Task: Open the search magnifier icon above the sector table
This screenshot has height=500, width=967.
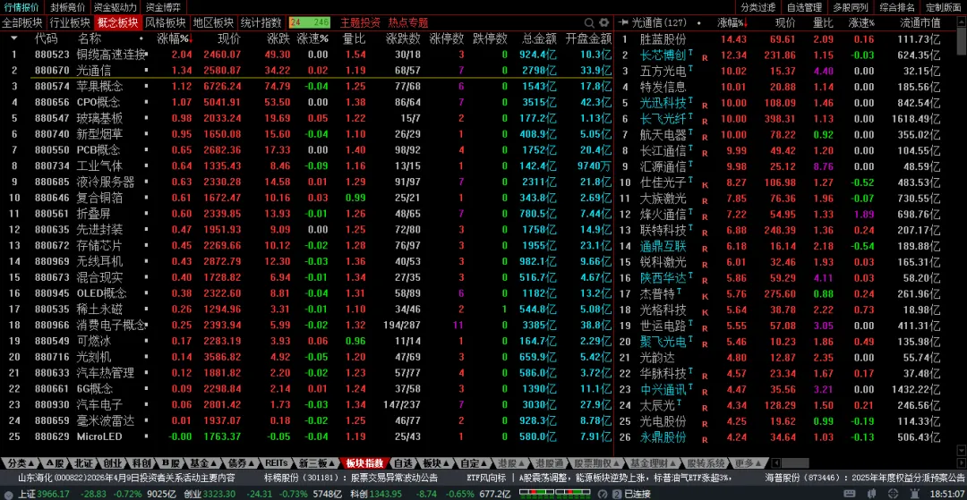Action: tap(589, 22)
